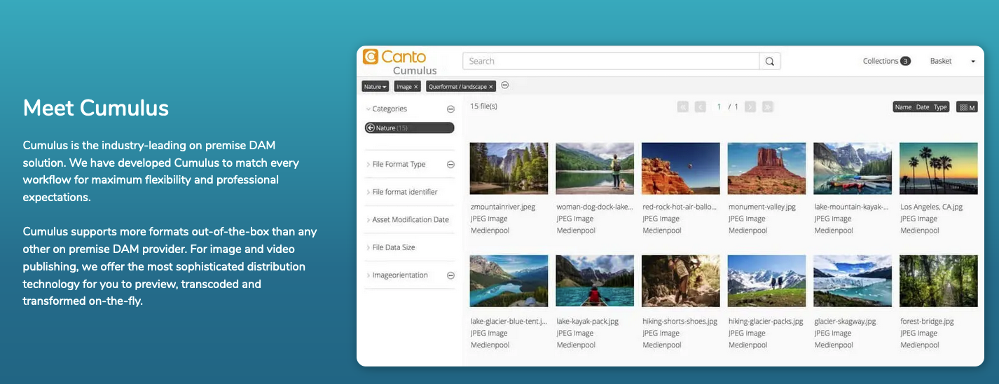The height and width of the screenshot is (384, 999).
Task: Sort the files by Date
Action: [x=922, y=107]
